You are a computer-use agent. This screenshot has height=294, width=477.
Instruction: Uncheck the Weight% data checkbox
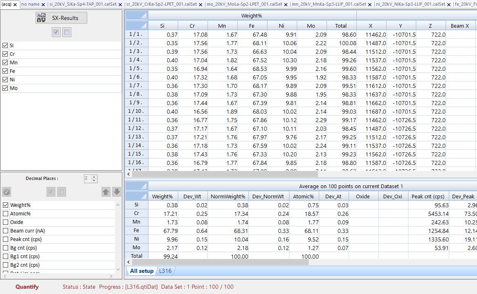click(5, 205)
